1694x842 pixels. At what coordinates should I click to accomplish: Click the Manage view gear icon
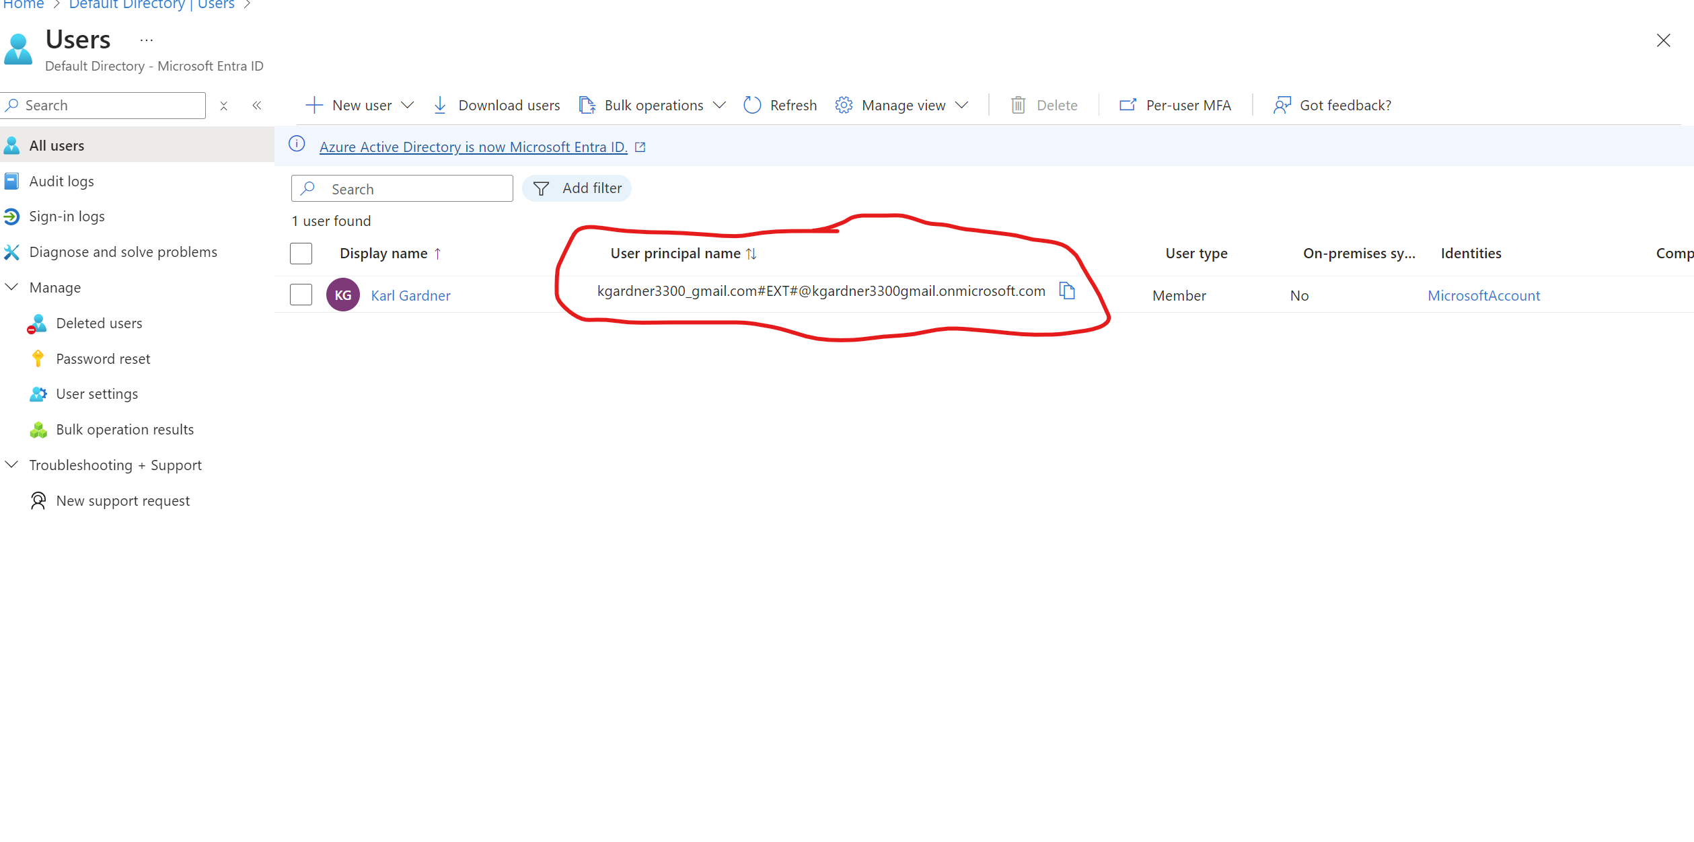point(844,105)
